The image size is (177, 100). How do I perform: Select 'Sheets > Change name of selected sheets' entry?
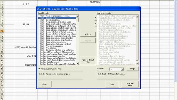coord(57,58)
